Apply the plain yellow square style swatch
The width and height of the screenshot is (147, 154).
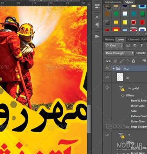coord(125,22)
